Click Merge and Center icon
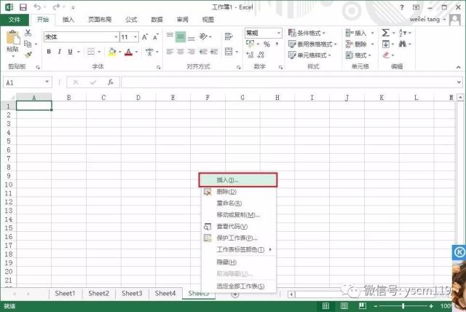Viewport: 466px width, 312px height. click(229, 52)
